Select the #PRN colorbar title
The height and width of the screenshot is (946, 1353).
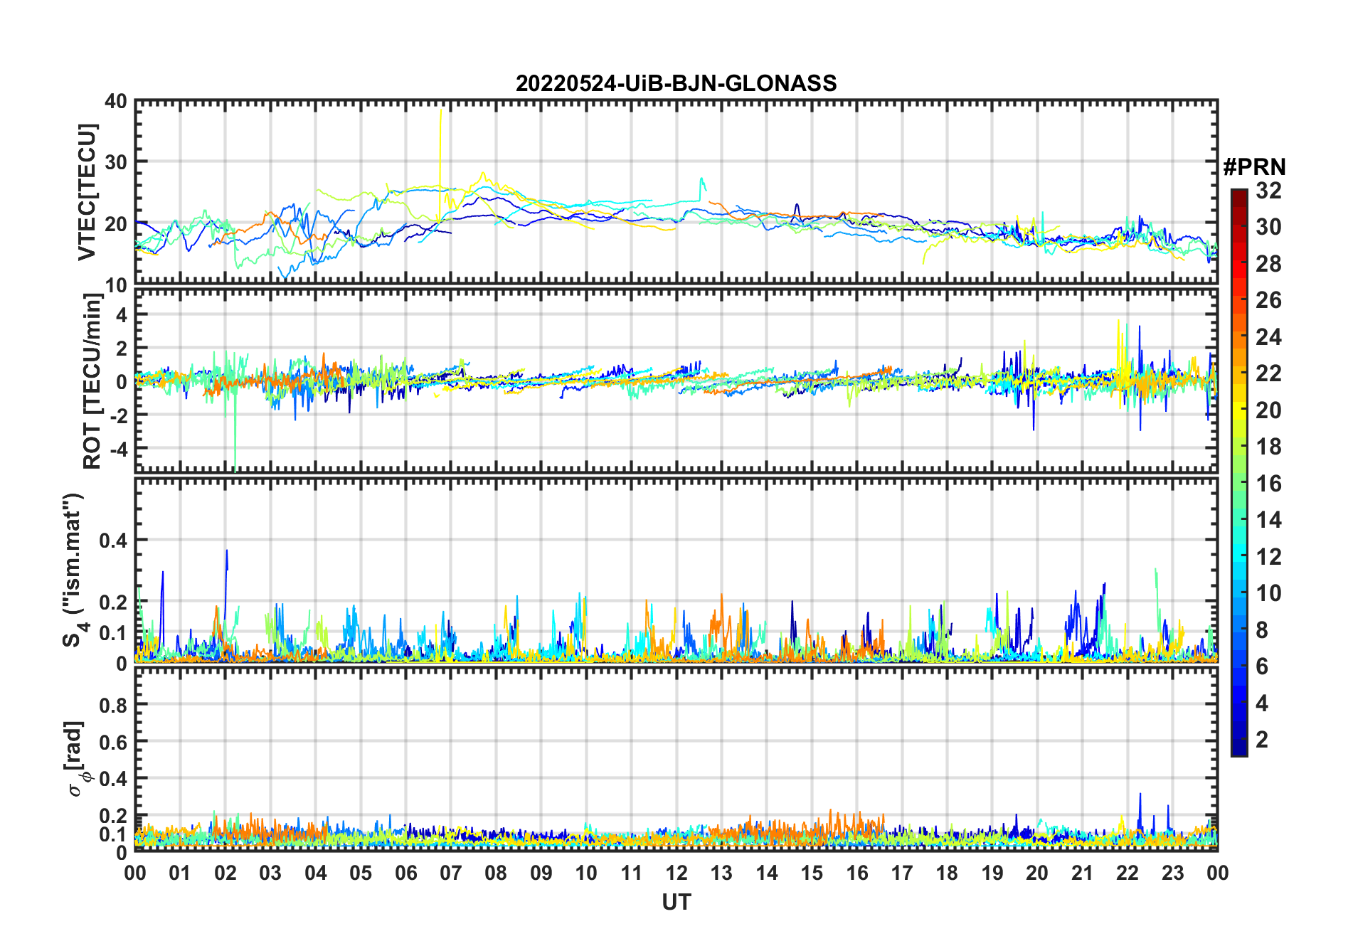1254,167
